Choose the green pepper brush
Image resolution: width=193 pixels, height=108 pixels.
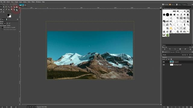click(167, 35)
